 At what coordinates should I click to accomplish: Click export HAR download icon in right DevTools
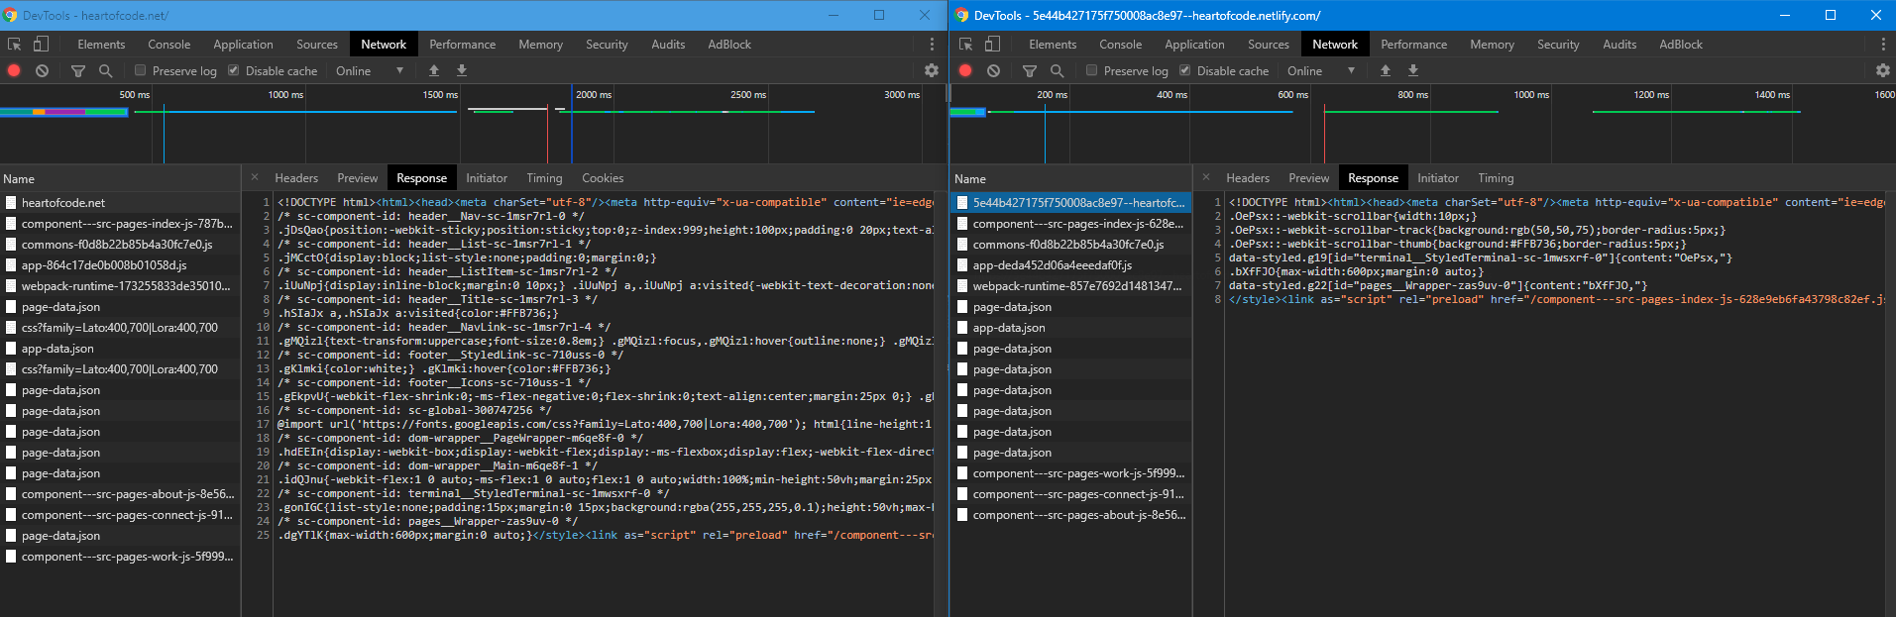point(1413,70)
